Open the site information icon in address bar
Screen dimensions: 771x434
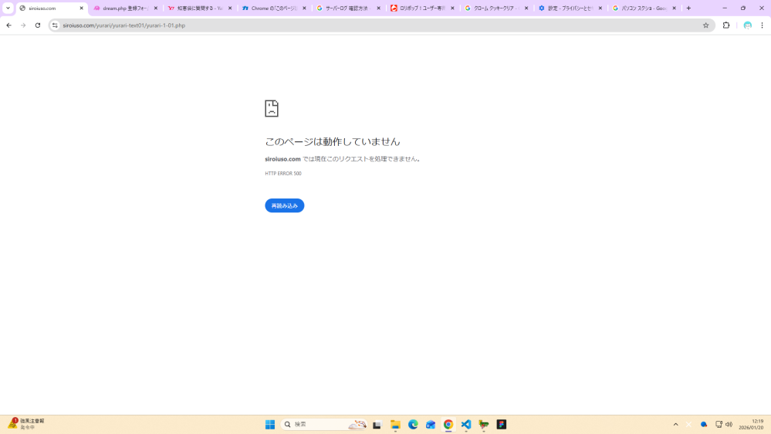click(x=55, y=25)
